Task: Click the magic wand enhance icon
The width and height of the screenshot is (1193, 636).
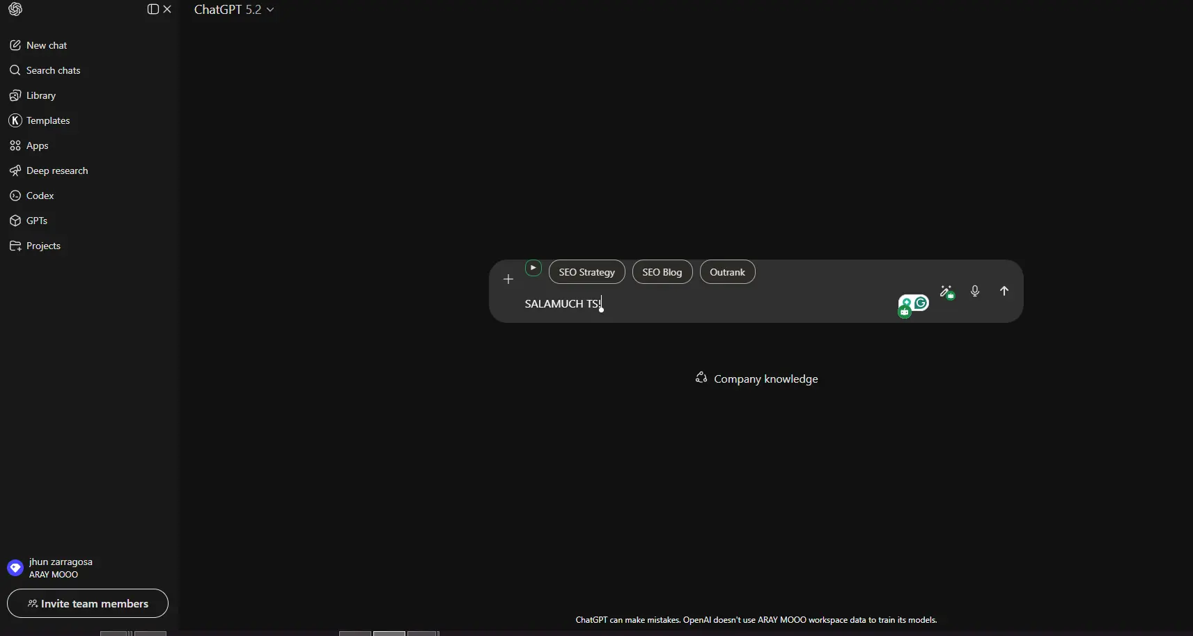Action: [947, 292]
